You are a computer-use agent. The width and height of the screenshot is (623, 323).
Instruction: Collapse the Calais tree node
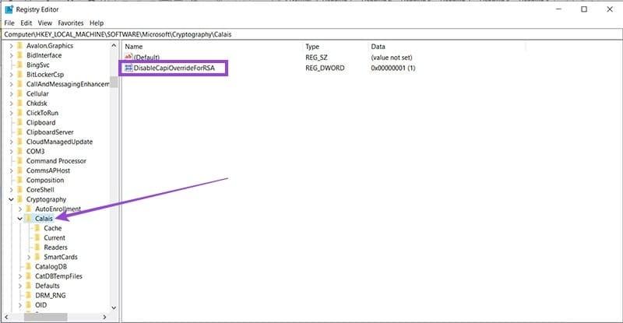[x=19, y=219]
